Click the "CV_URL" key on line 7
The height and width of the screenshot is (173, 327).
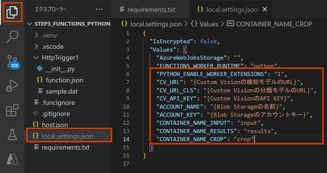(170, 82)
